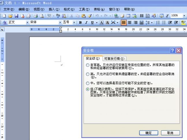
Task: Select the 非常高 security level radio button
Action: (87, 65)
